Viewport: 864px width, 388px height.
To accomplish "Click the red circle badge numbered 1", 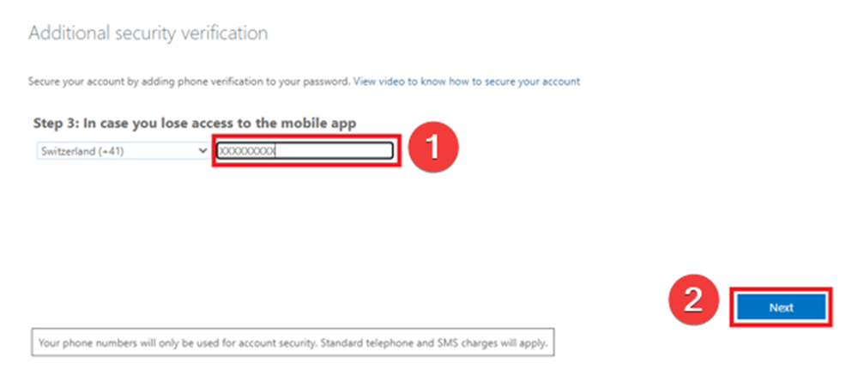I will [433, 149].
